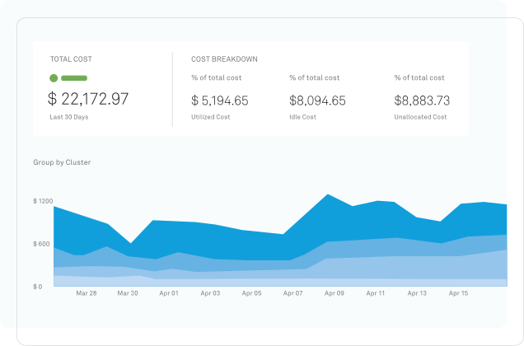The image size is (524, 346).
Task: Click the Apr 09 peak on the chart
Action: [328, 194]
